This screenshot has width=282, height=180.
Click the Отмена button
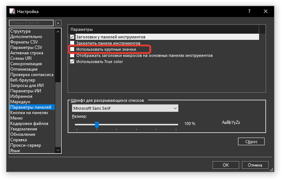point(255,165)
